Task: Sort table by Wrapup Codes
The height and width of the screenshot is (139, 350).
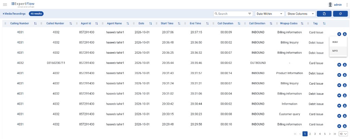Action: click(x=302, y=23)
